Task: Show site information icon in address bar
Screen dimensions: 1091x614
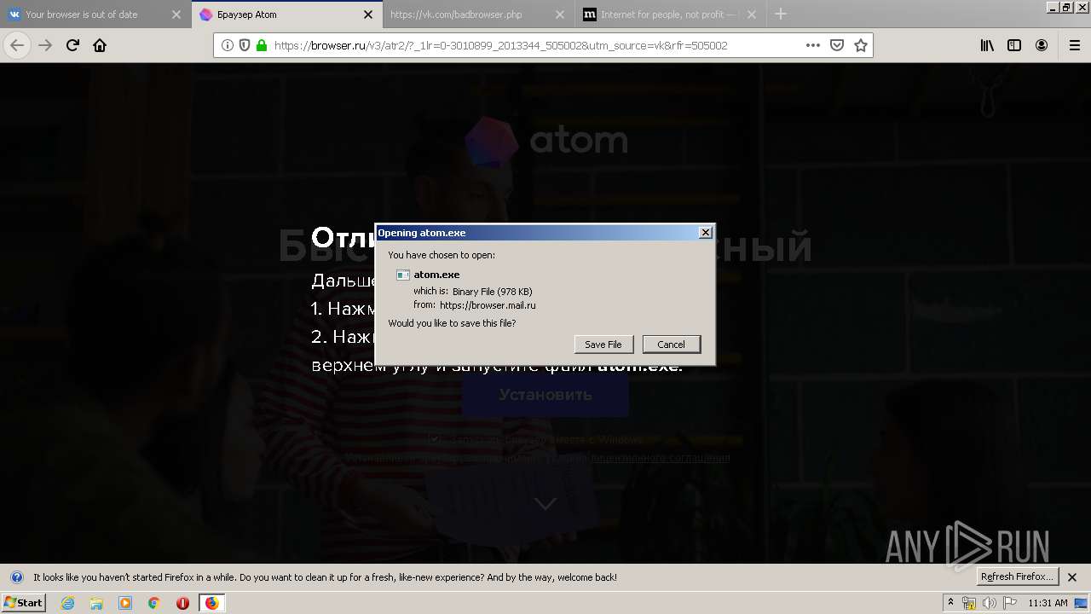Action: 228,45
